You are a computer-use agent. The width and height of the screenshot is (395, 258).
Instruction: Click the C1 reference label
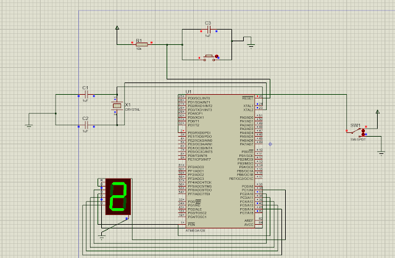coord(85,87)
